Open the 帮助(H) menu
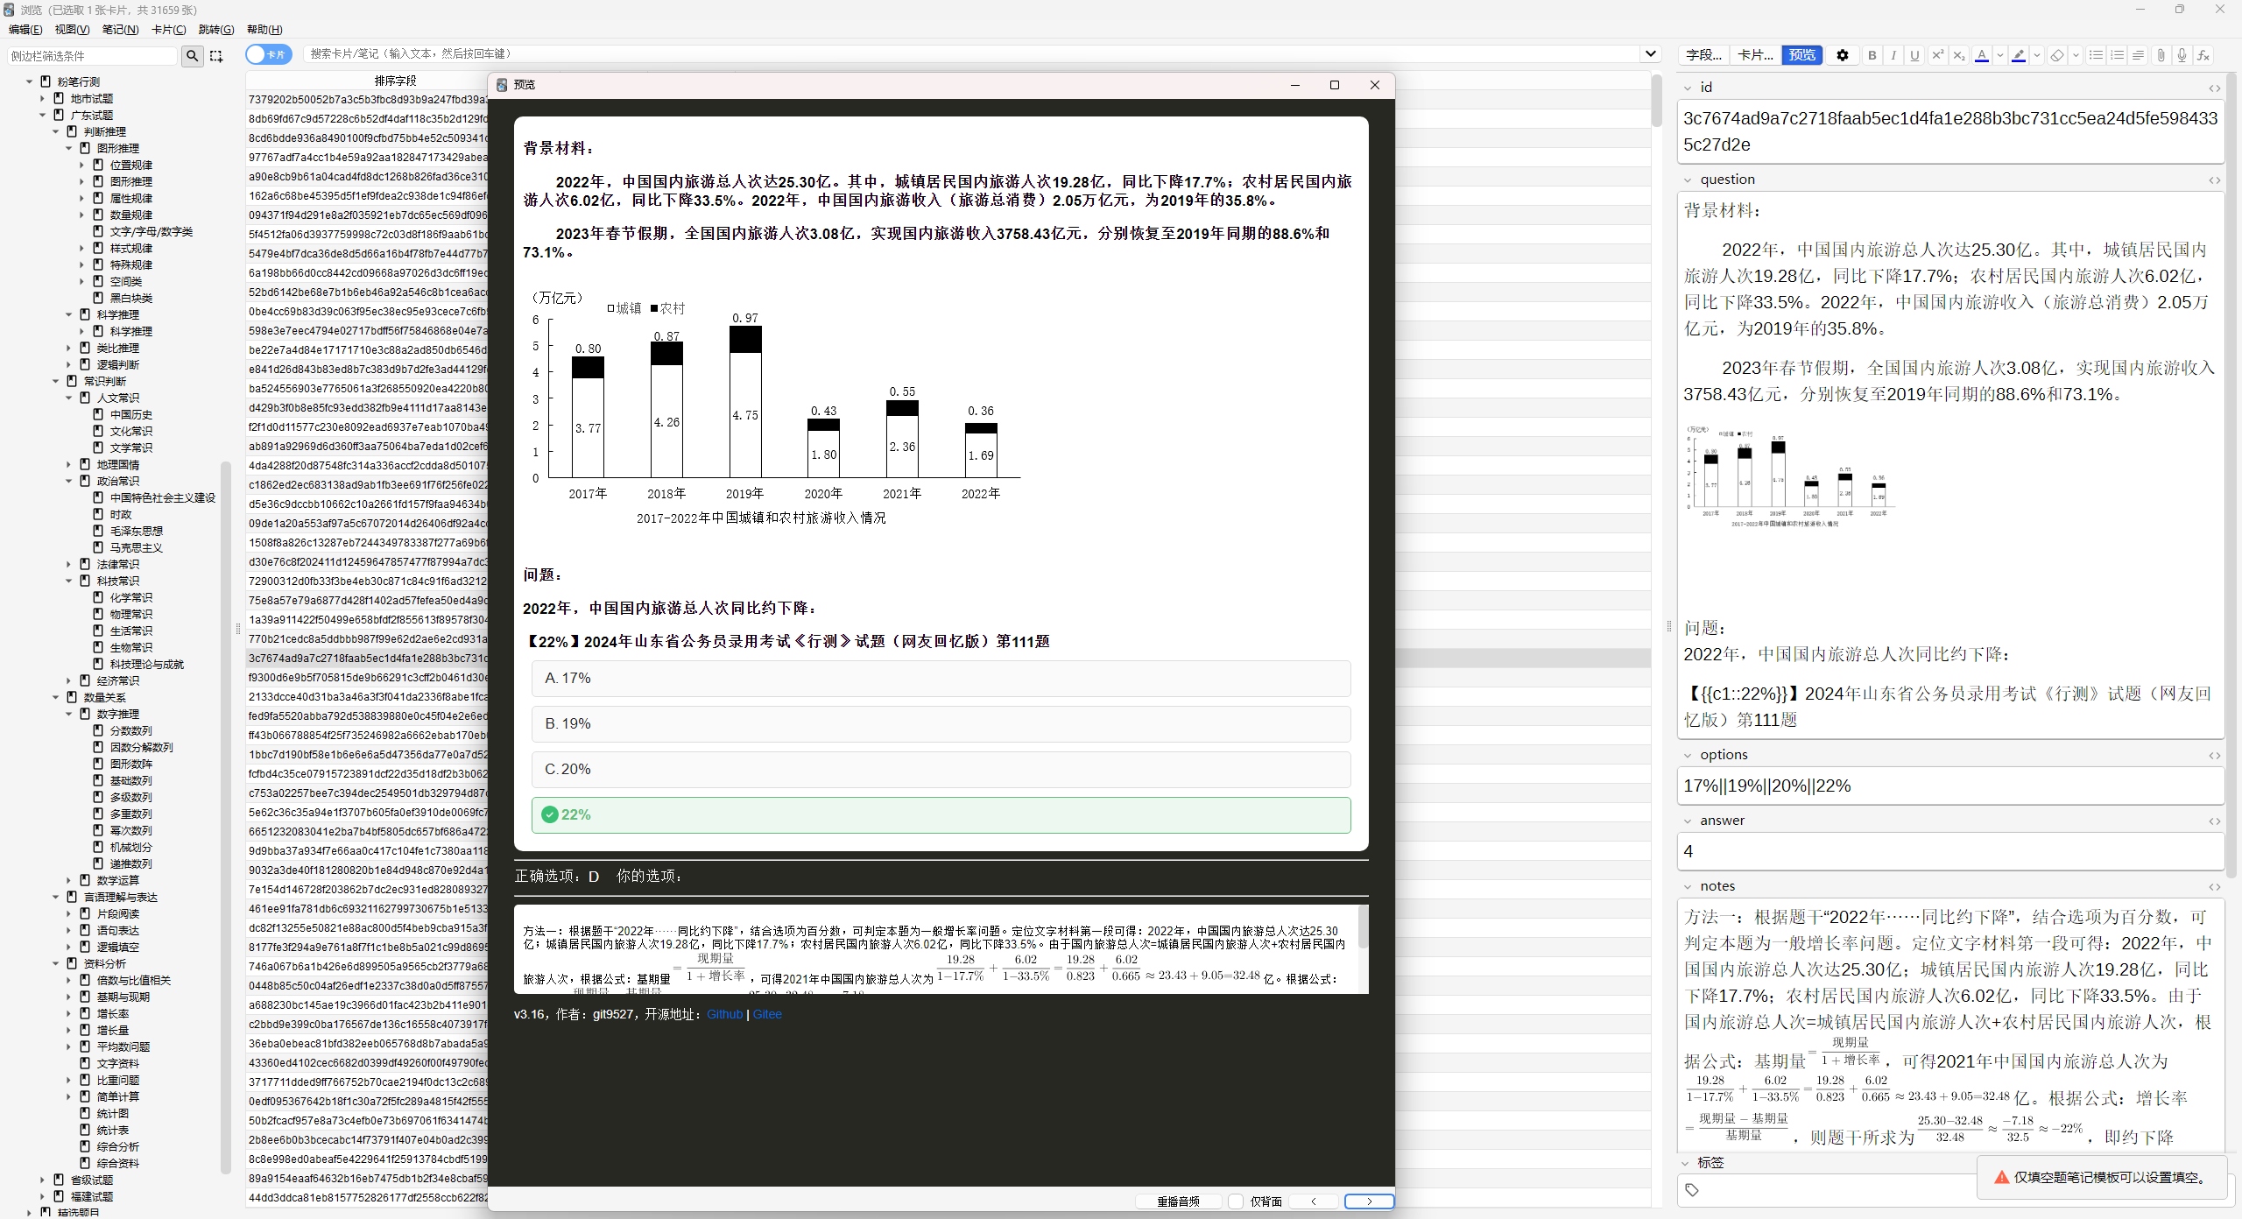2242x1219 pixels. [264, 30]
